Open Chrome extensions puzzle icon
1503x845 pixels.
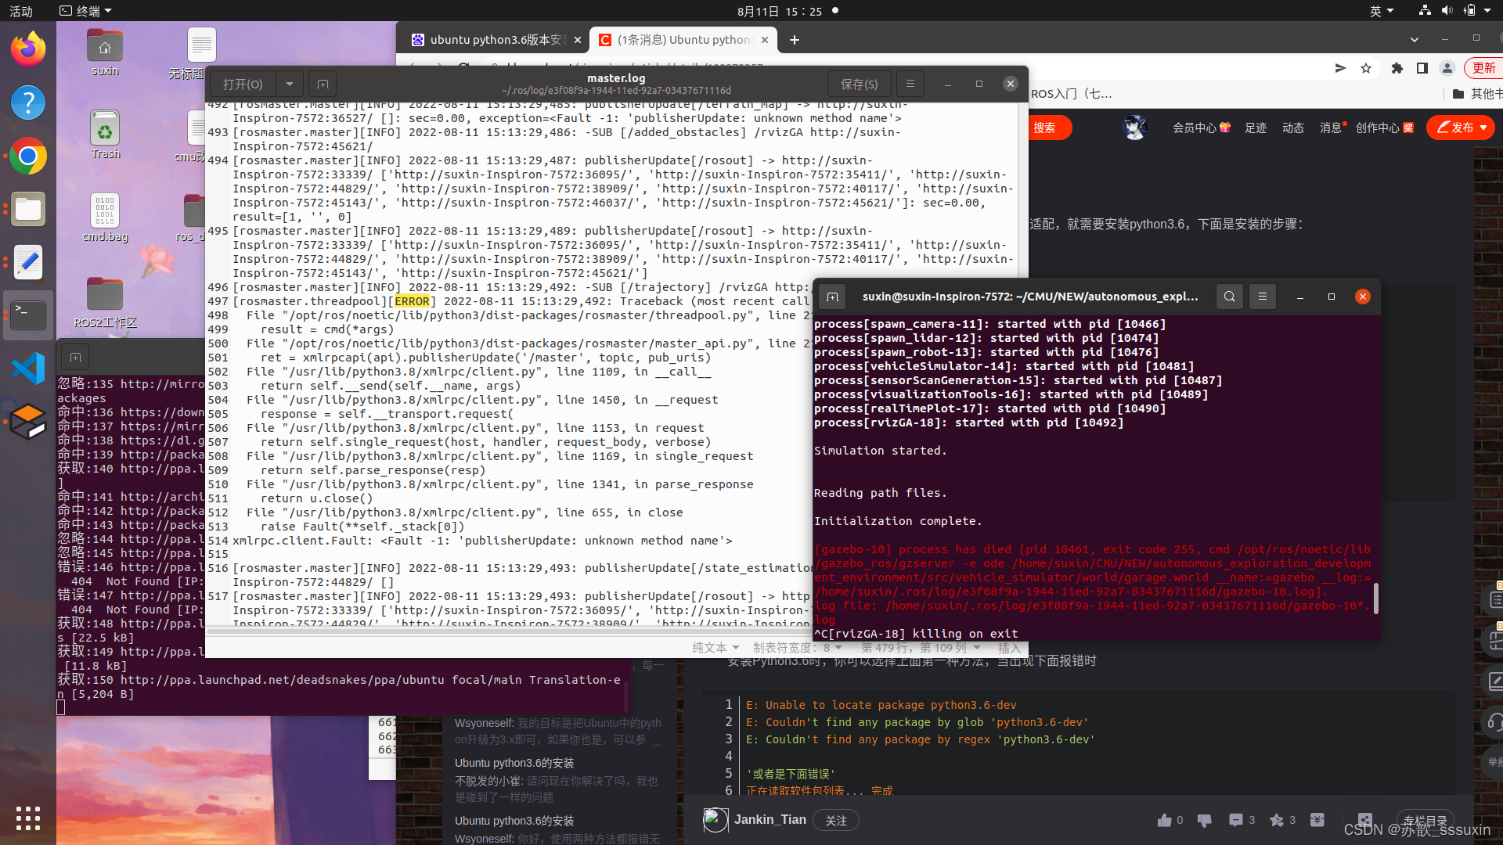pyautogui.click(x=1397, y=68)
